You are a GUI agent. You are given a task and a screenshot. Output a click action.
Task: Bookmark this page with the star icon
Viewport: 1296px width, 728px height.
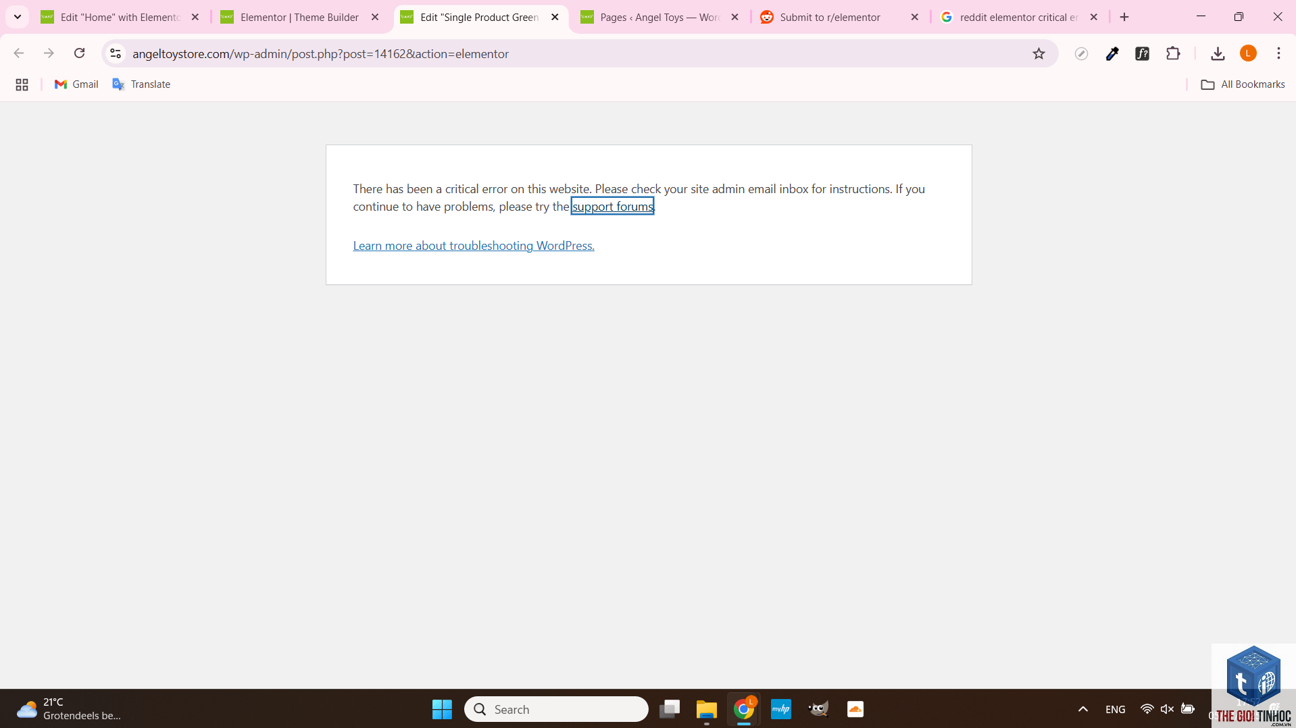tap(1039, 53)
